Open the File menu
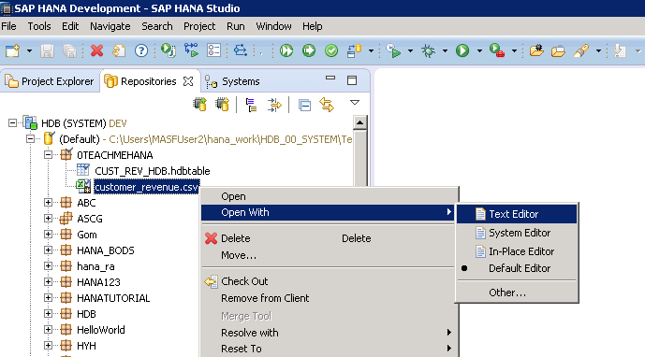Screen dimensions: 645x357 [x=8, y=26]
